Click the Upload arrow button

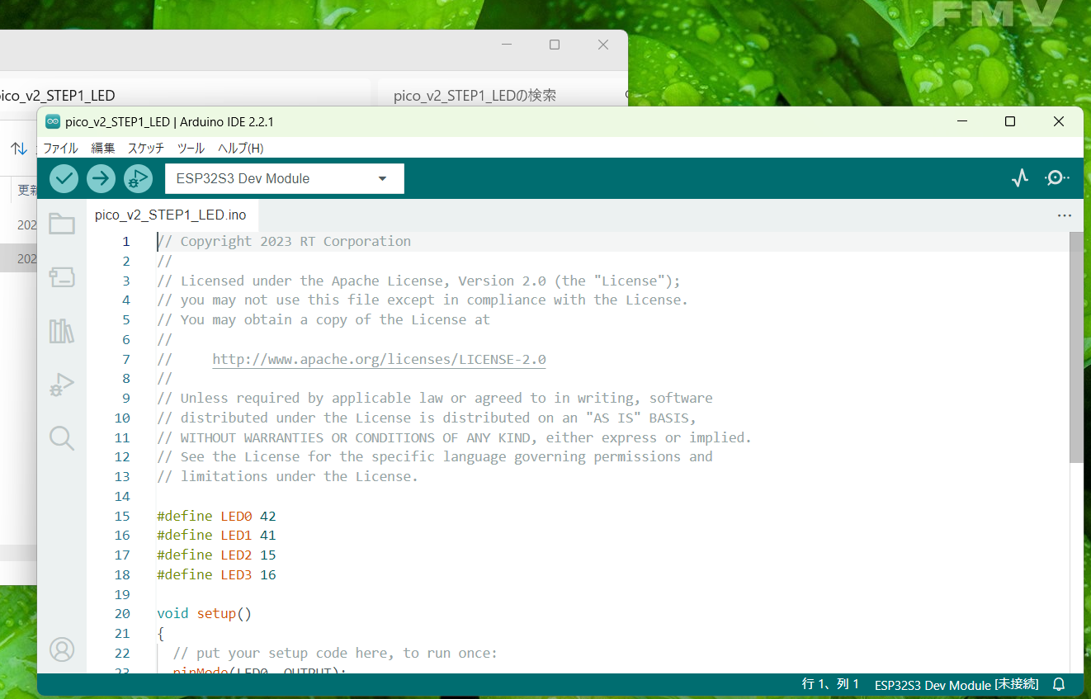pyautogui.click(x=101, y=178)
